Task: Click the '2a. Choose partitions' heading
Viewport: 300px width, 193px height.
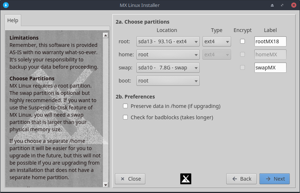Action: coord(143,22)
